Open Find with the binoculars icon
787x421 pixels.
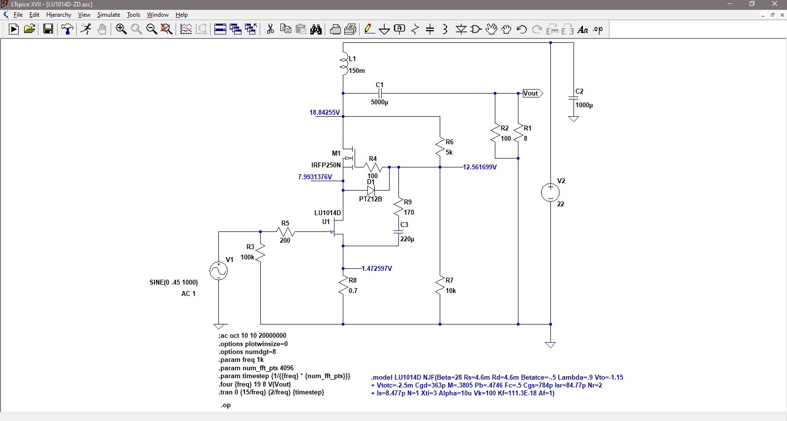pos(316,30)
